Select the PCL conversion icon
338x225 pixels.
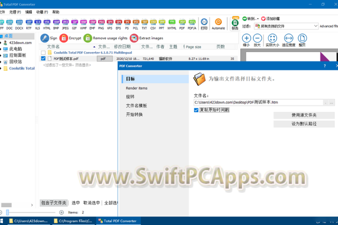click(x=136, y=24)
